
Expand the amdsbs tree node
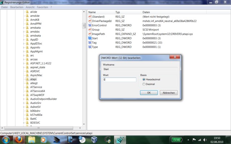pyautogui.click(x=24, y=32)
